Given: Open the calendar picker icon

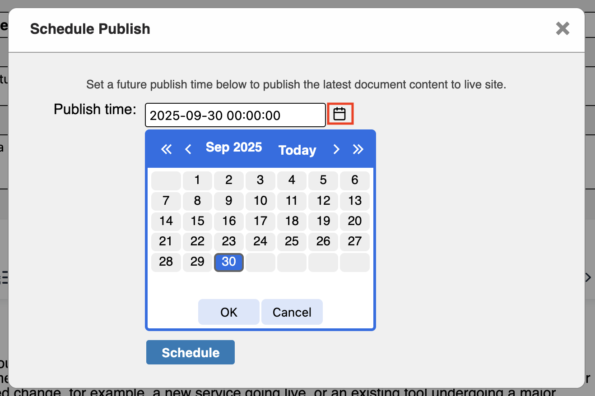Looking at the screenshot, I should [x=339, y=114].
